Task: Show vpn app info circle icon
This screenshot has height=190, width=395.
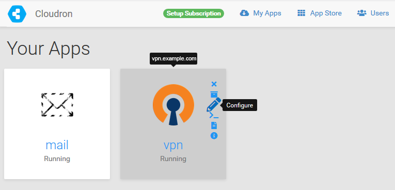Action: pos(214,136)
